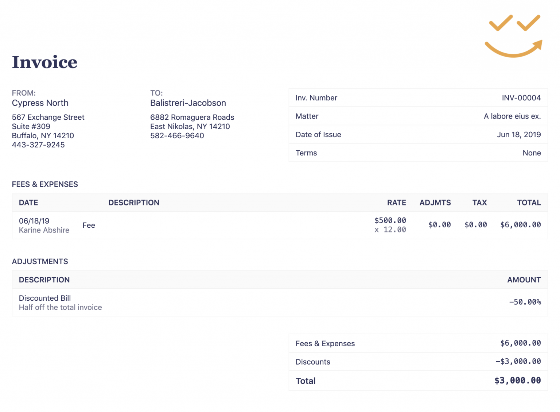Click the smiley checkmark company logo
Image resolution: width=560 pixels, height=412 pixels.
(x=513, y=36)
